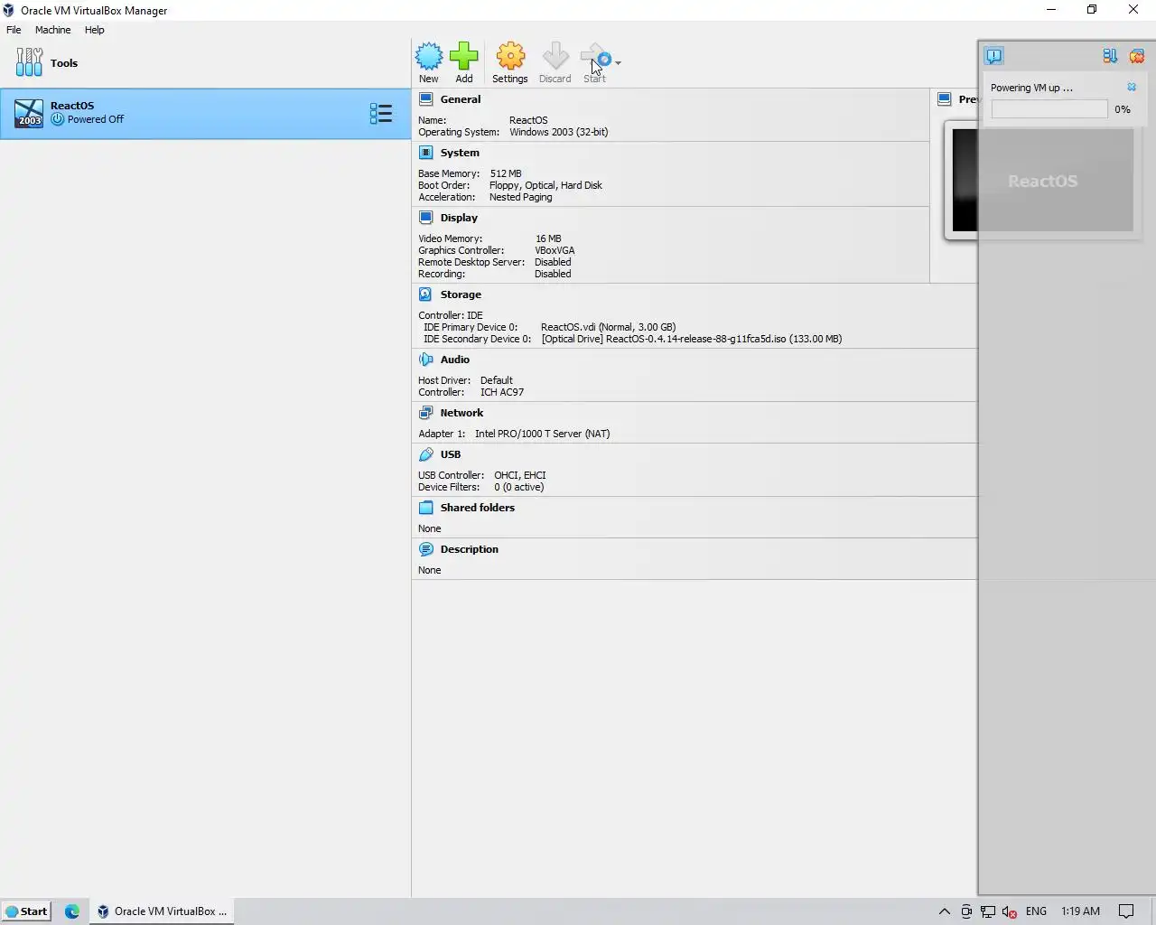Click the USB section icon

pos(426,454)
